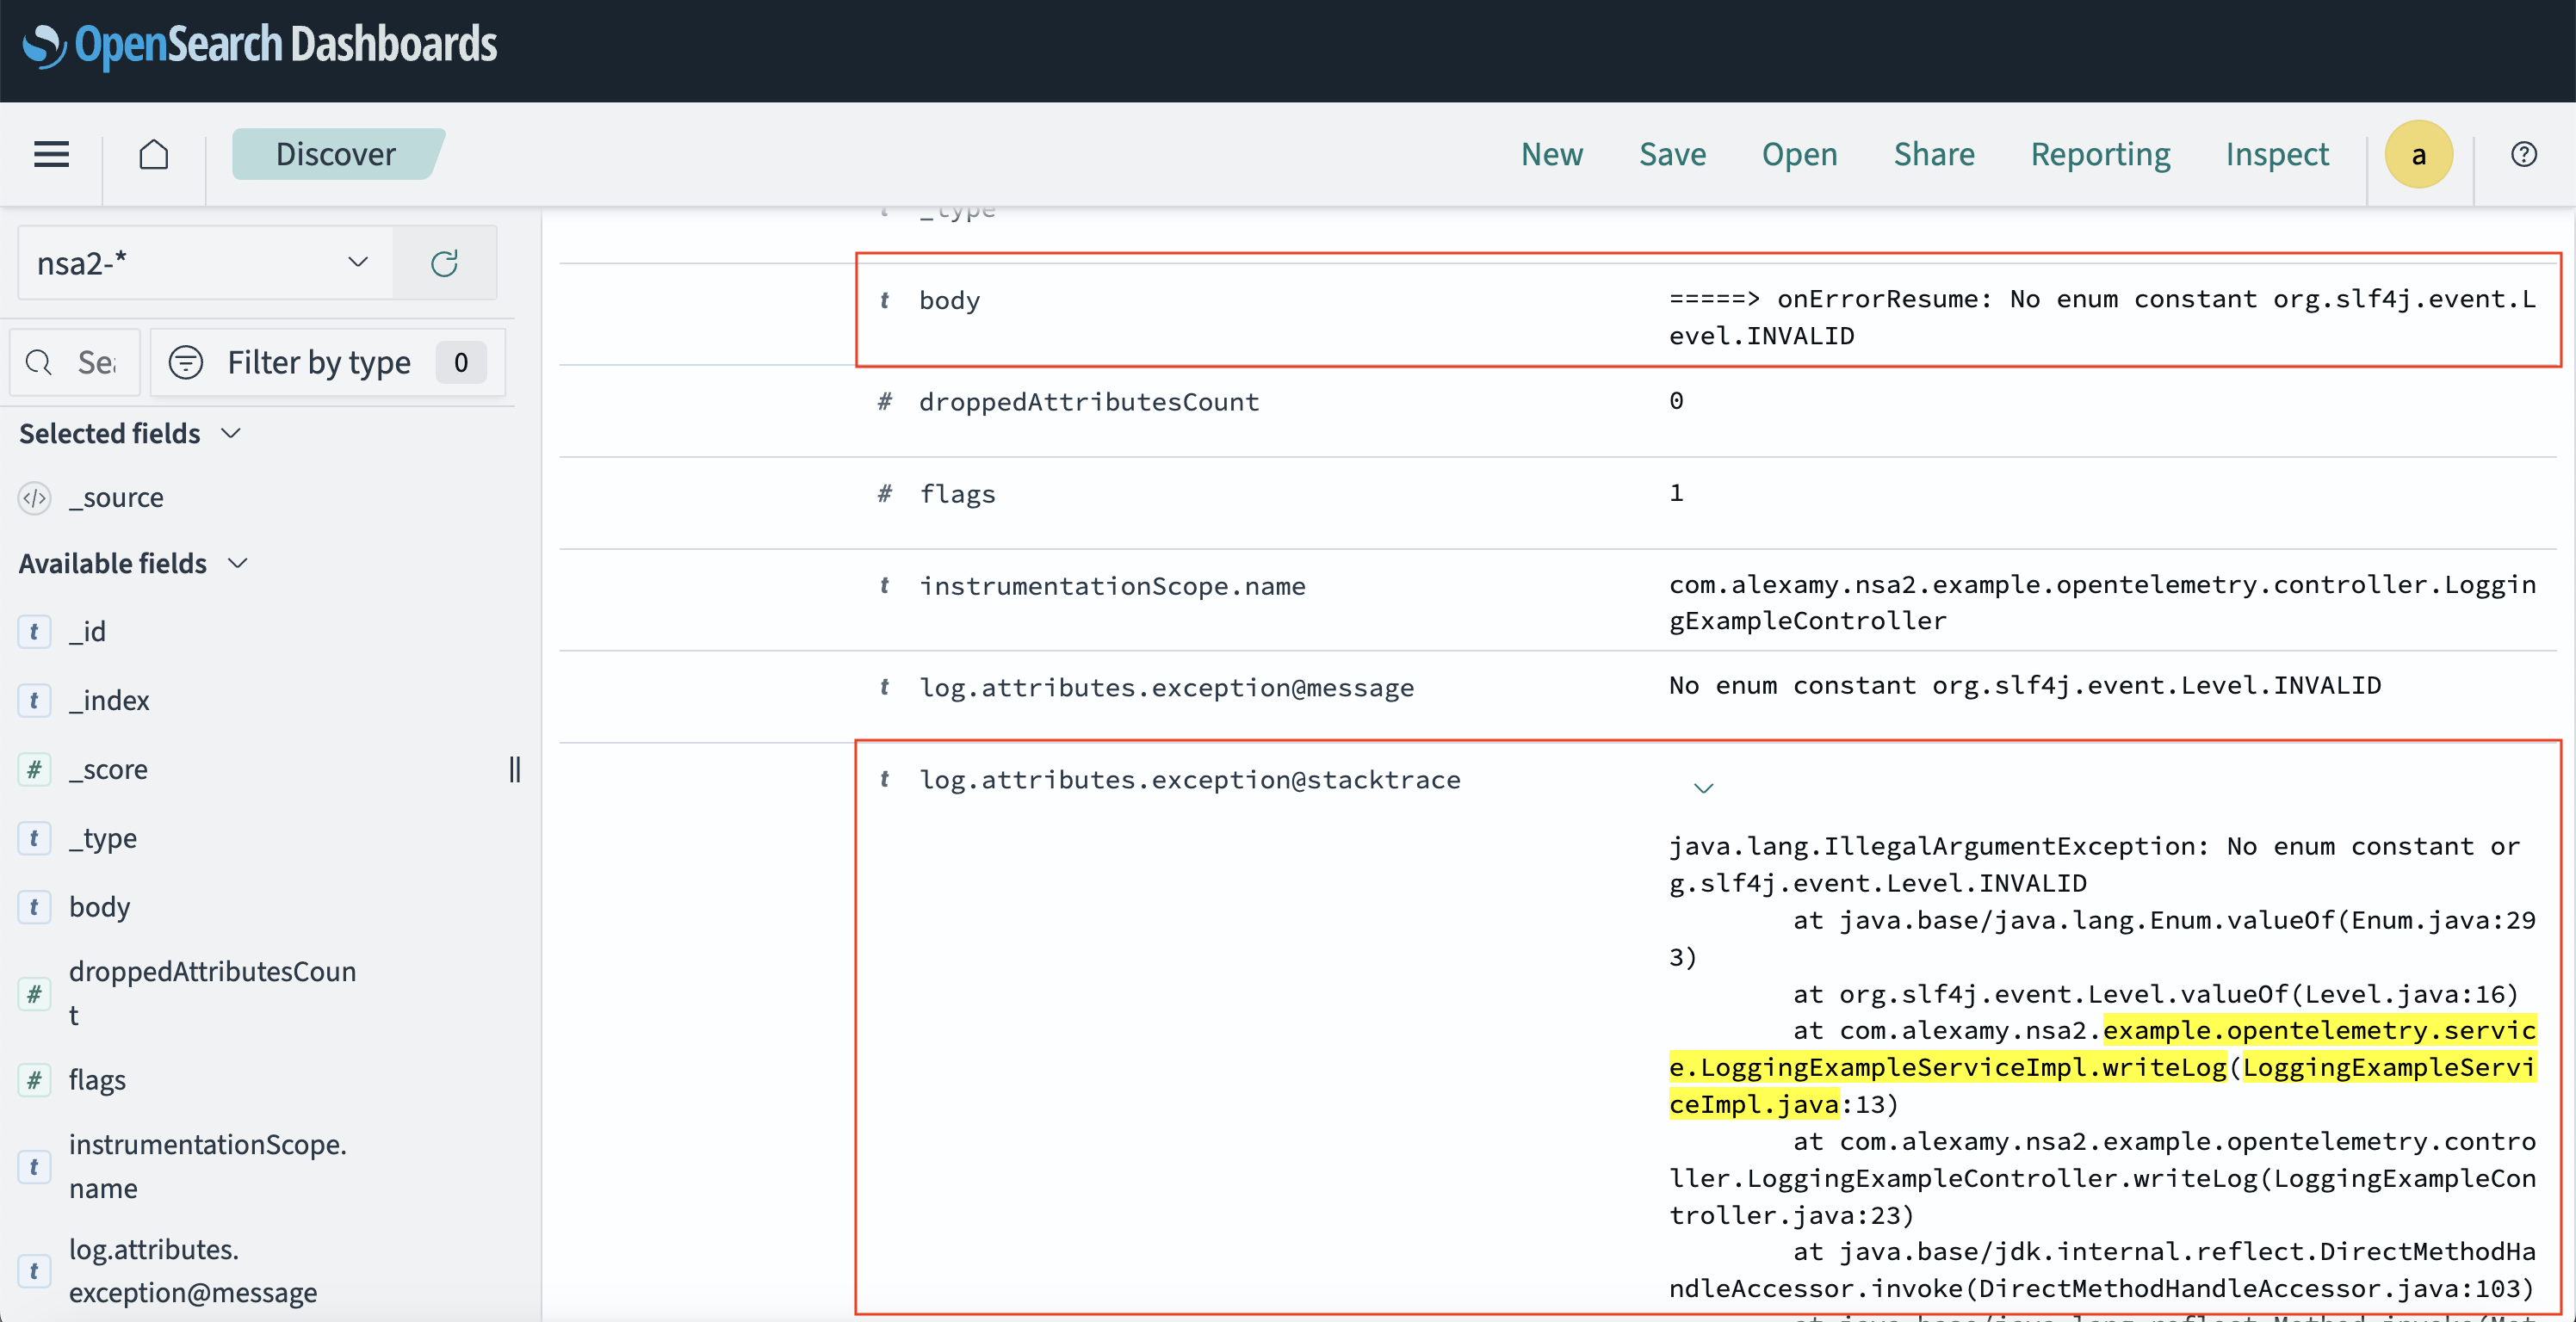The height and width of the screenshot is (1322, 2576).
Task: Go to the home icon
Action: 153,154
